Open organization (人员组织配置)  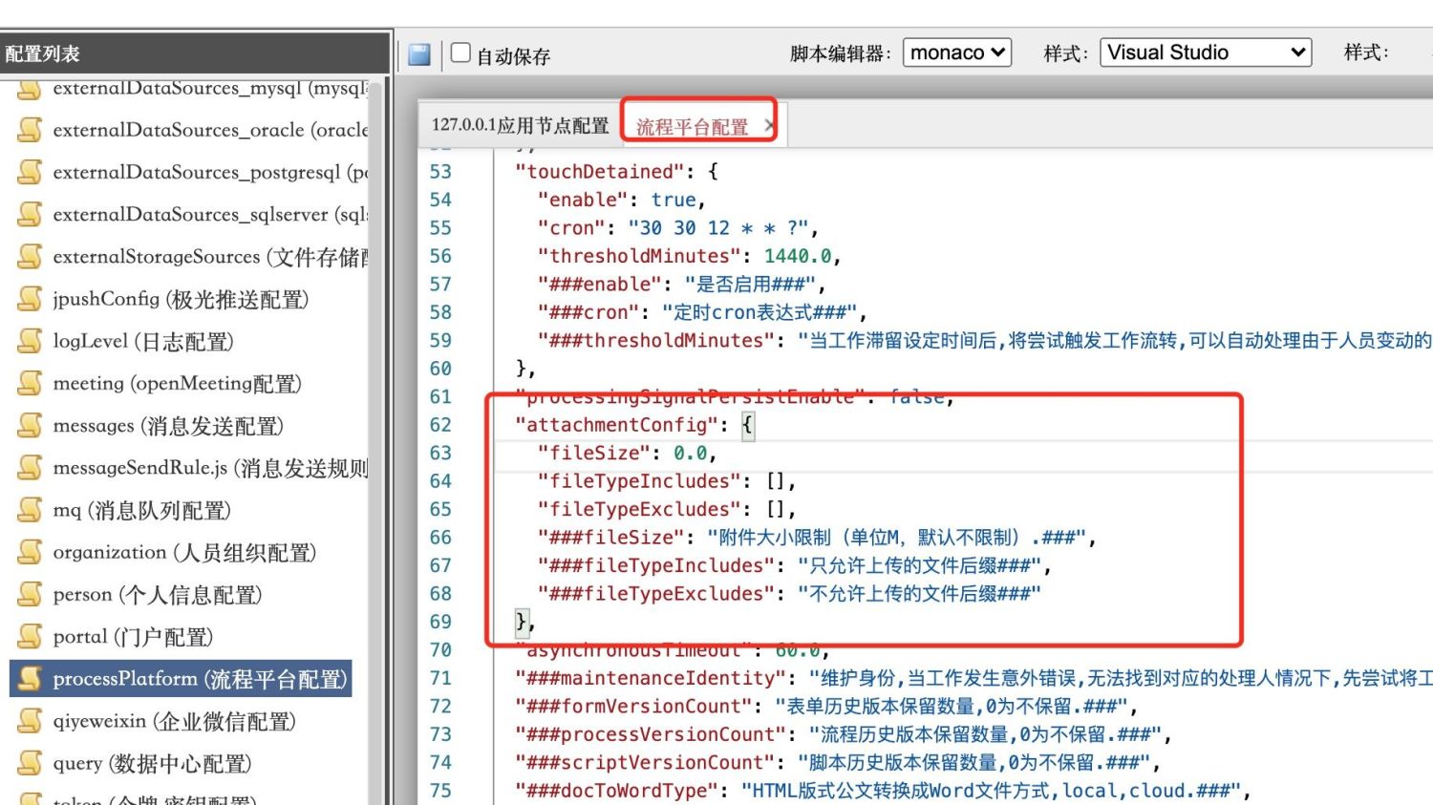[184, 552]
